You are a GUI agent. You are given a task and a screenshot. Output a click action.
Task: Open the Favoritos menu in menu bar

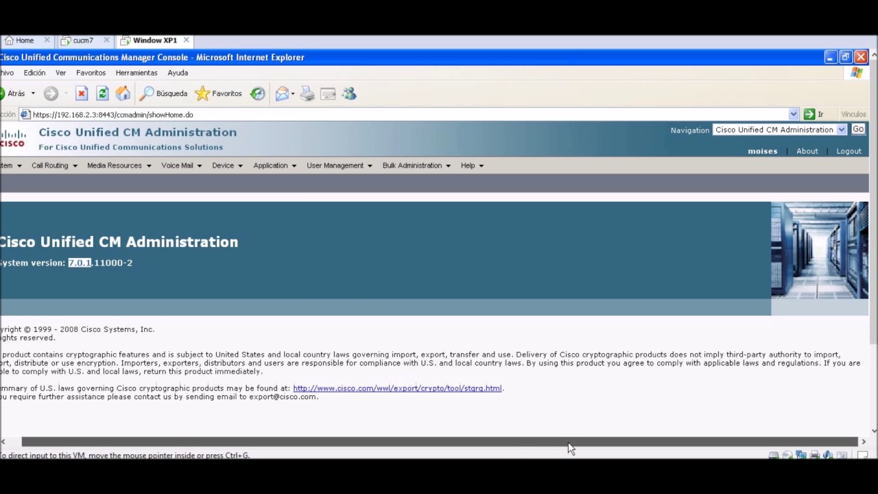tap(91, 73)
